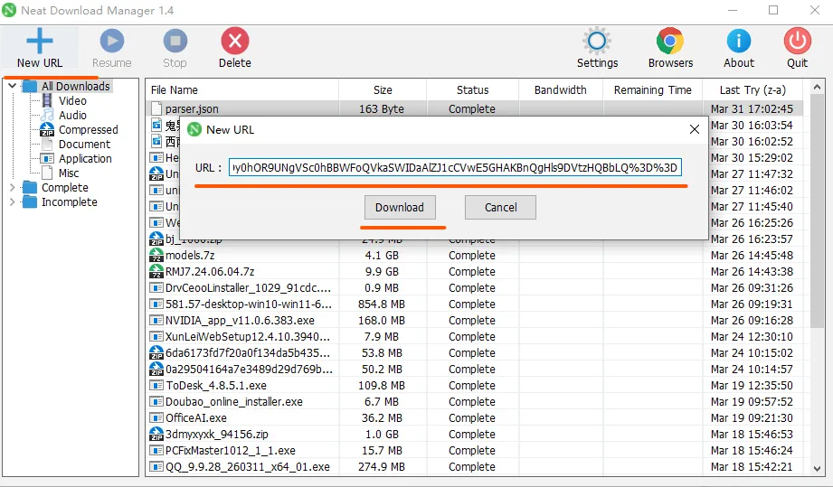Image resolution: width=833 pixels, height=487 pixels.
Task: Click the 0a29504164a7e3489 zip icon
Action: (156, 370)
